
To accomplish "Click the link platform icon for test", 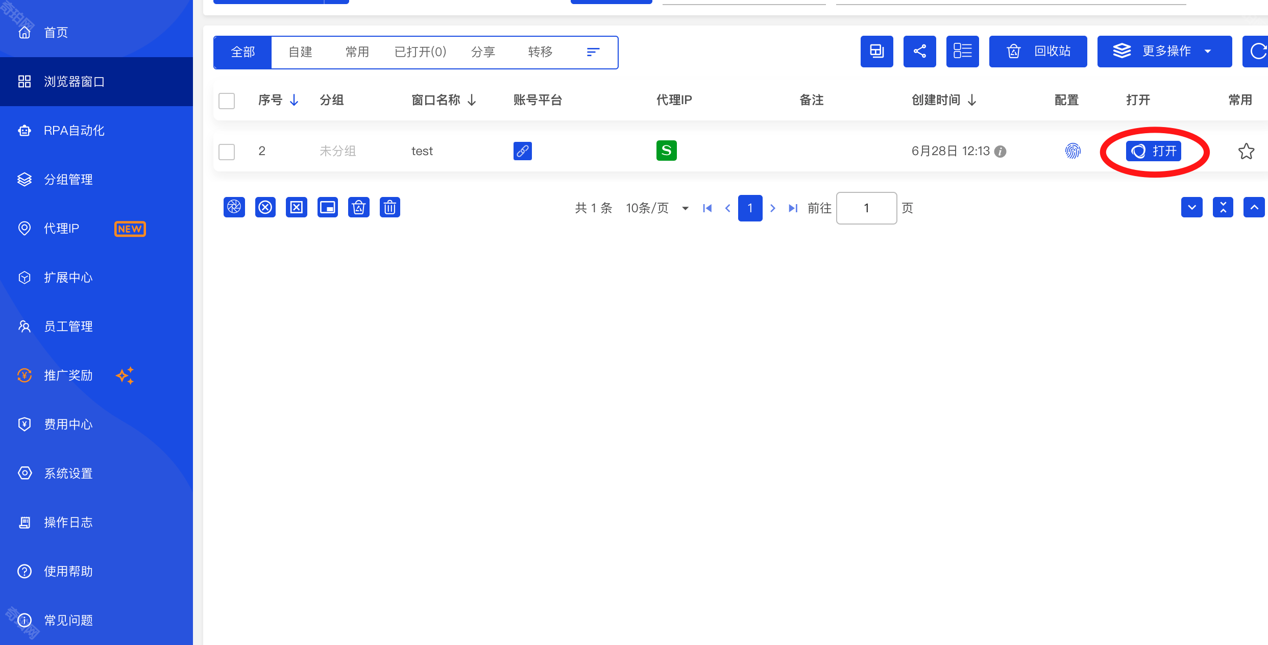I will pyautogui.click(x=523, y=151).
